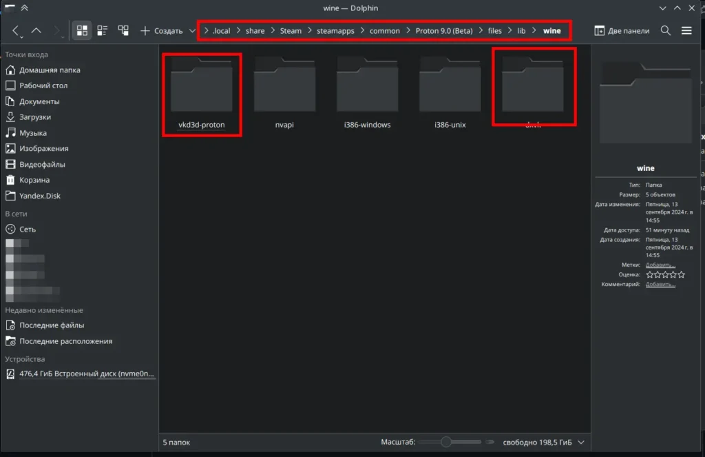Jump to Proton 9.0 (Beta) breadcrumb
This screenshot has width=705, height=457.
444,30
